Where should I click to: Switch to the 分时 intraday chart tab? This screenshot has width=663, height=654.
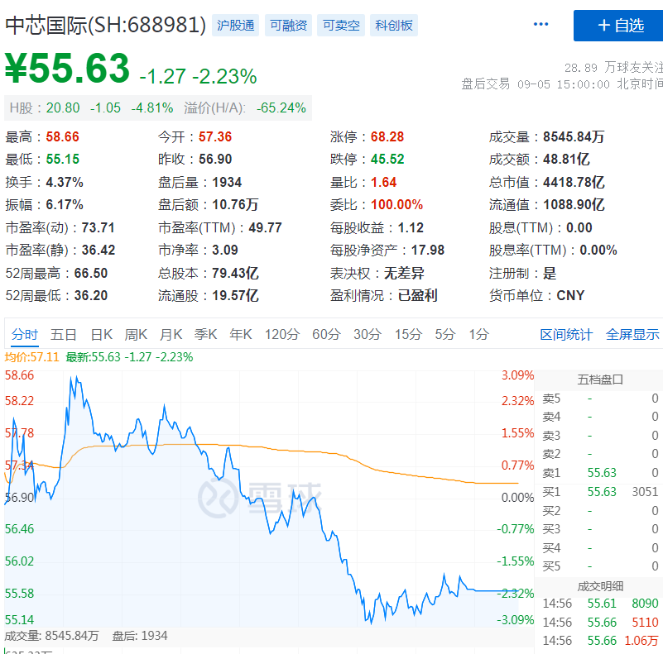pyautogui.click(x=25, y=335)
